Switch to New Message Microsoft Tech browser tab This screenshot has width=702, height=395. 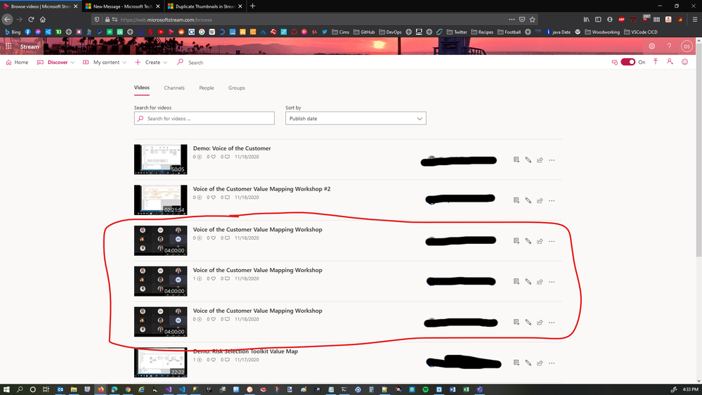coord(122,6)
